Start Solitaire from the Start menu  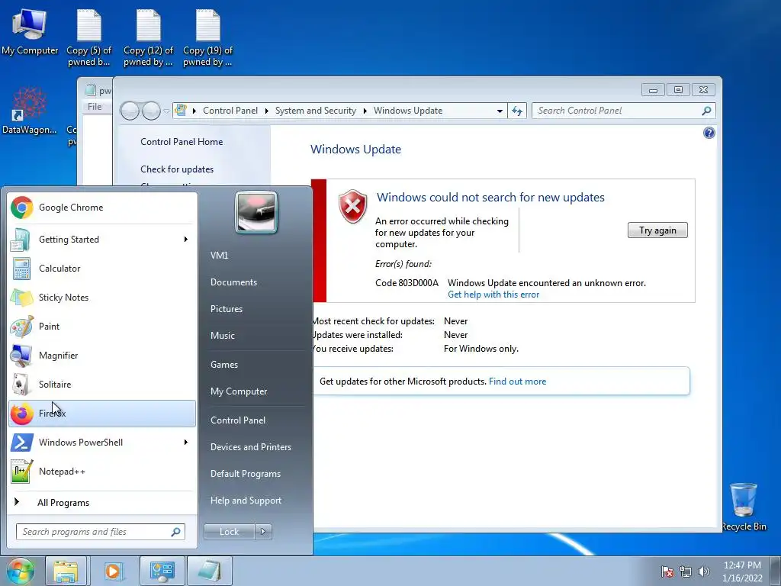102,384
